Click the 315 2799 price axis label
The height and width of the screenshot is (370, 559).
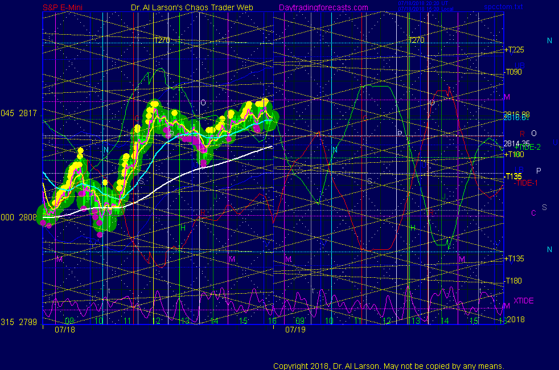[19, 322]
